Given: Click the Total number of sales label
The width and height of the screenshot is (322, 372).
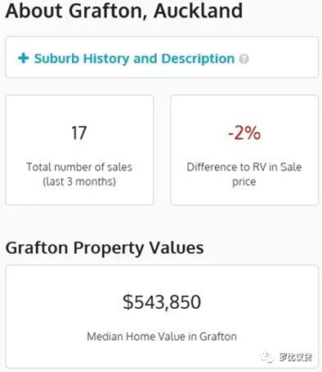Looking at the screenshot, I should tap(79, 167).
